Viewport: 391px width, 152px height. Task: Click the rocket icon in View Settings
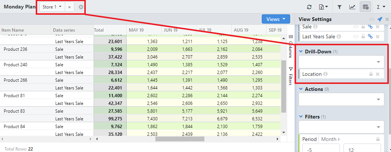[x=380, y=19]
